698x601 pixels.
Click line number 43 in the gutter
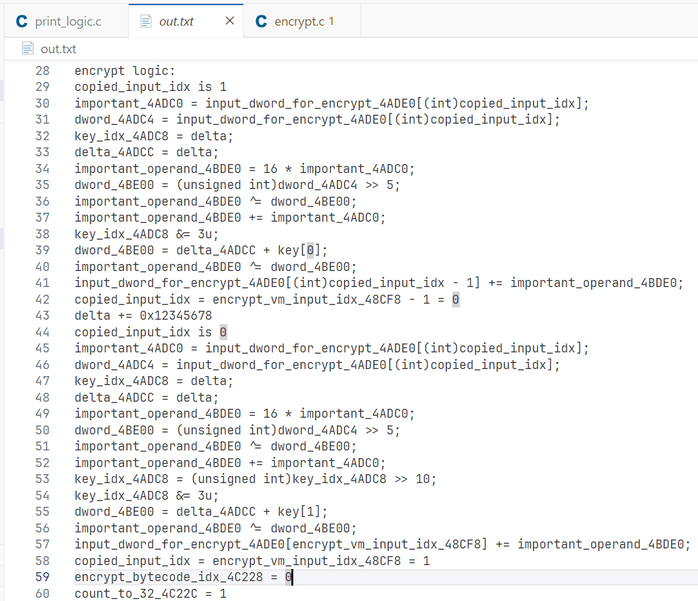(42, 315)
